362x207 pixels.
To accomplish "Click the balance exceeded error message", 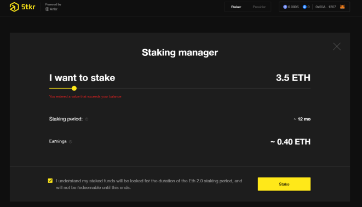I will click(x=85, y=97).
